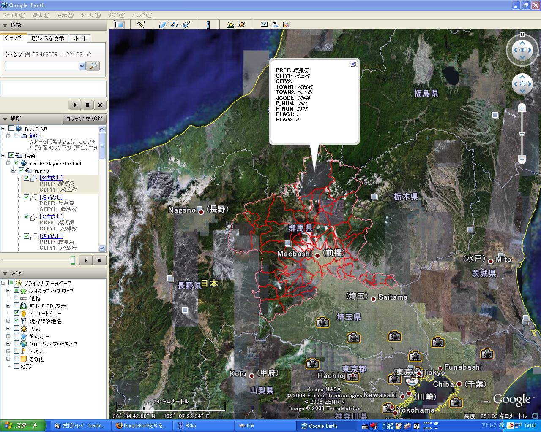Uncheck the ストリートビュー layer checkbox
This screenshot has width=541, height=432.
(16, 313)
